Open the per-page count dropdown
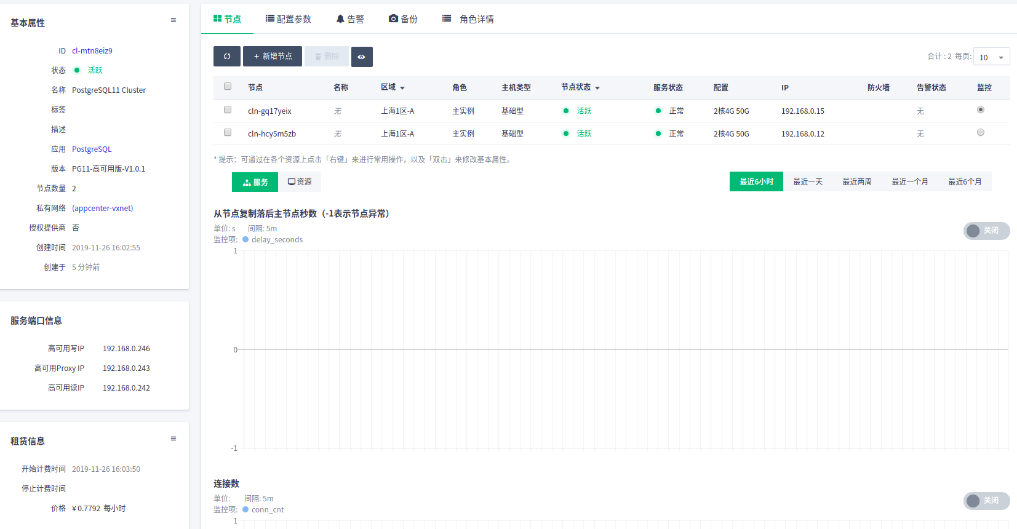 point(992,57)
